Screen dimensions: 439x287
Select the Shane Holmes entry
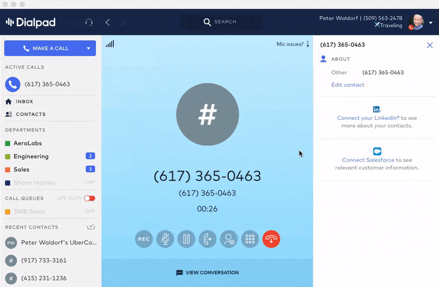(x=35, y=183)
